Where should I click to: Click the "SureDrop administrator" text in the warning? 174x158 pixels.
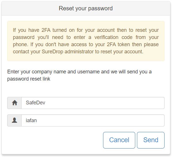[60, 52]
